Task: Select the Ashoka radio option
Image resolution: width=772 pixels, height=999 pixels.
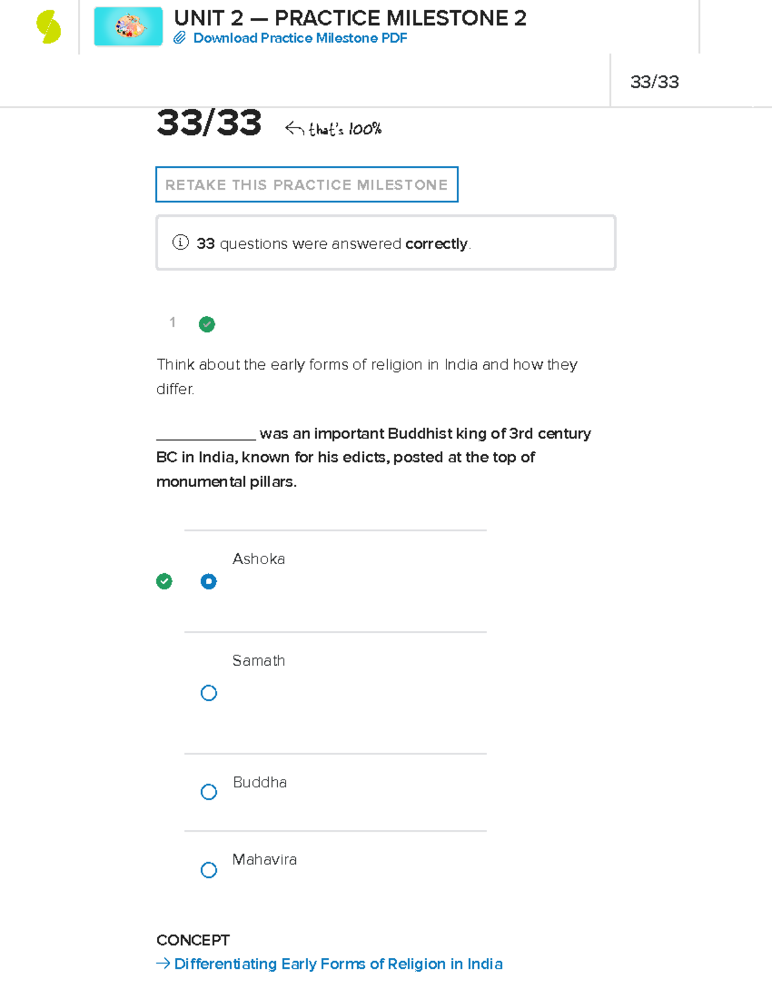Action: click(208, 582)
